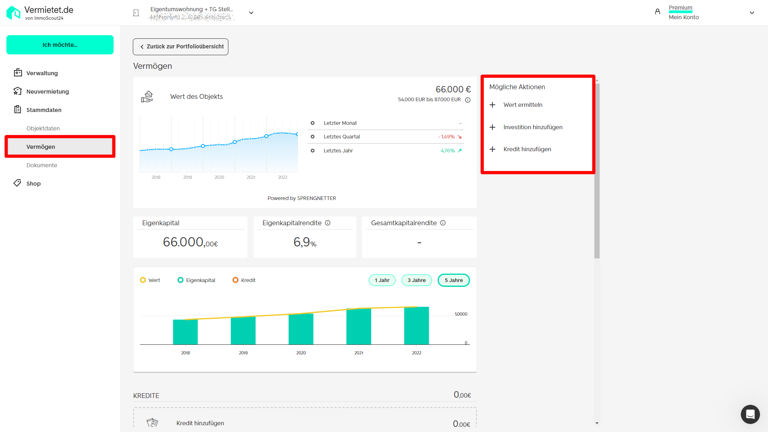Collapse the Stammdaten sidebar section
The height and width of the screenshot is (432, 768).
pos(44,110)
